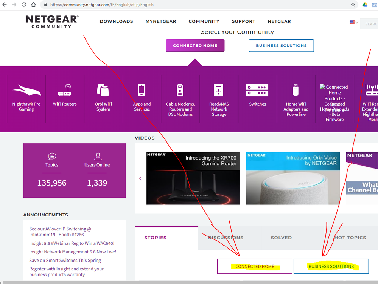This screenshot has height=284, width=378.
Task: Open Register with Insight warranty announcement
Action: pos(66,272)
